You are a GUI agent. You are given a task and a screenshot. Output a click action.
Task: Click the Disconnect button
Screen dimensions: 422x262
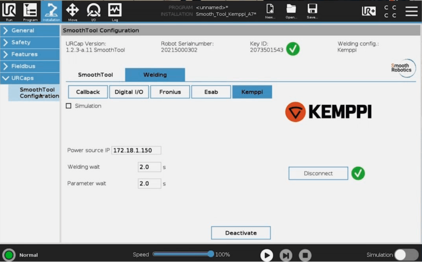pos(318,173)
